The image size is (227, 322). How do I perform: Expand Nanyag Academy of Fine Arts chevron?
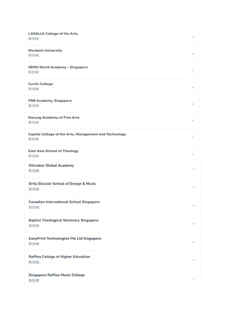click(193, 121)
